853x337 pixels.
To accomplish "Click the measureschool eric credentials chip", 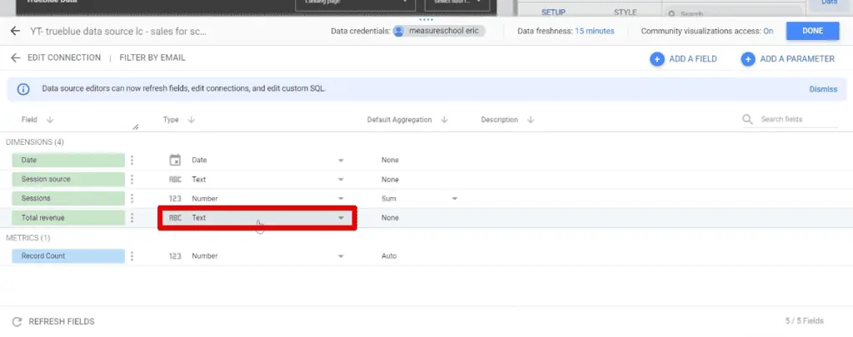I will coord(438,31).
